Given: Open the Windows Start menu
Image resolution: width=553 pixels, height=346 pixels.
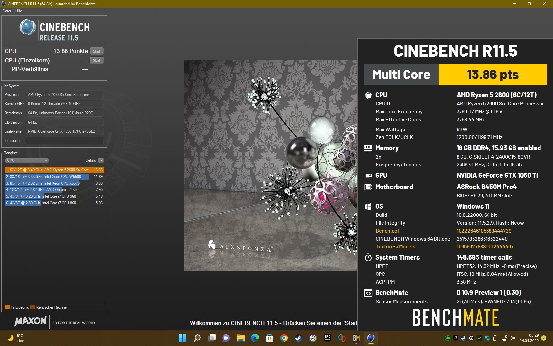Looking at the screenshot, I should [182, 338].
